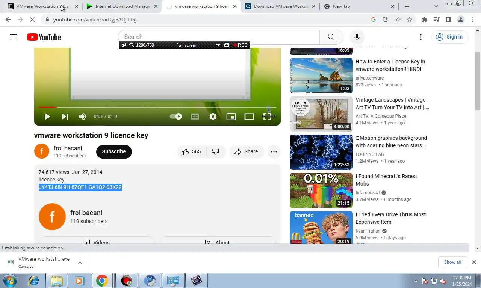Viewport: 481px width, 288px height.
Task: Start recording with REC button
Action: tap(240, 45)
